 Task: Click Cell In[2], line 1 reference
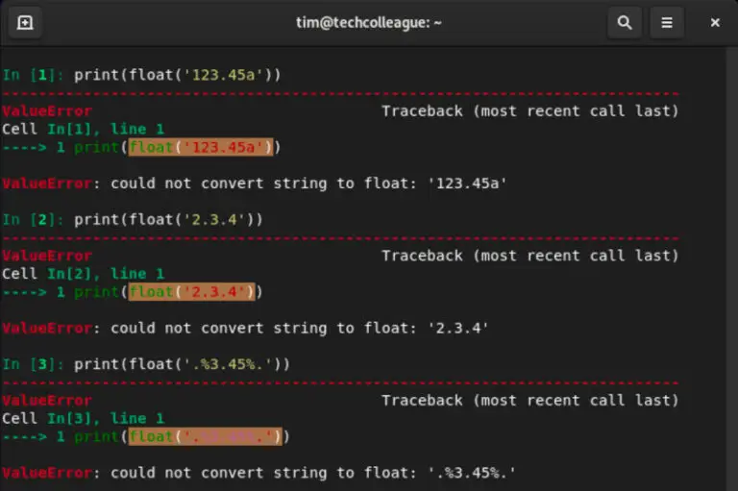pos(83,274)
